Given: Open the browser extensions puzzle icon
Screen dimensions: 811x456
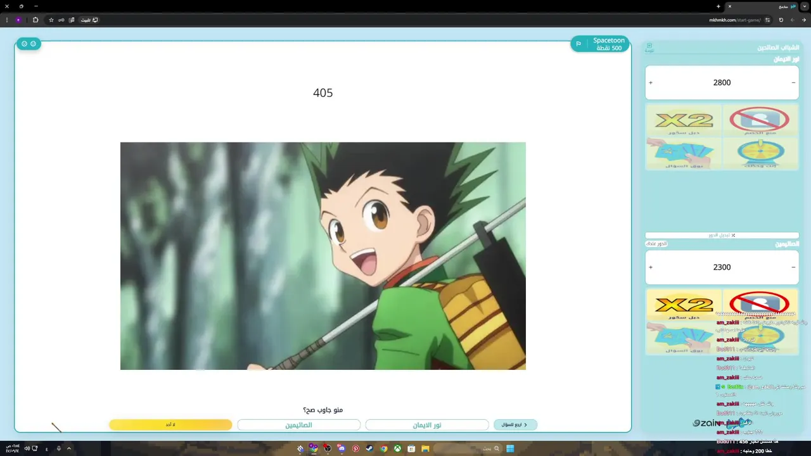Looking at the screenshot, I should tap(35, 20).
